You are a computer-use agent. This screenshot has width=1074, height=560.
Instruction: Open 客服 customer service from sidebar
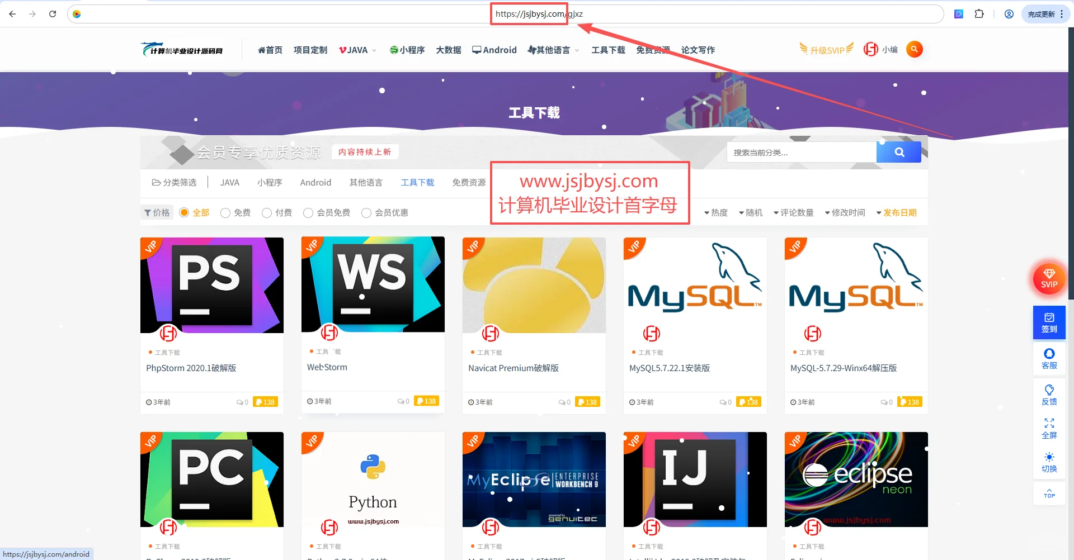click(x=1049, y=358)
